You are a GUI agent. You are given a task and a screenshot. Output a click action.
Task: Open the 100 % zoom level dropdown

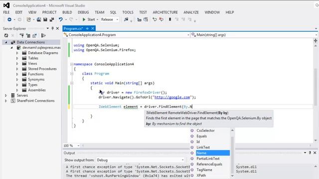pos(78,146)
